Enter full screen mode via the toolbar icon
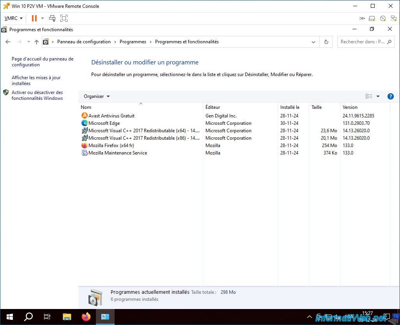The image size is (400, 325). pos(64,18)
